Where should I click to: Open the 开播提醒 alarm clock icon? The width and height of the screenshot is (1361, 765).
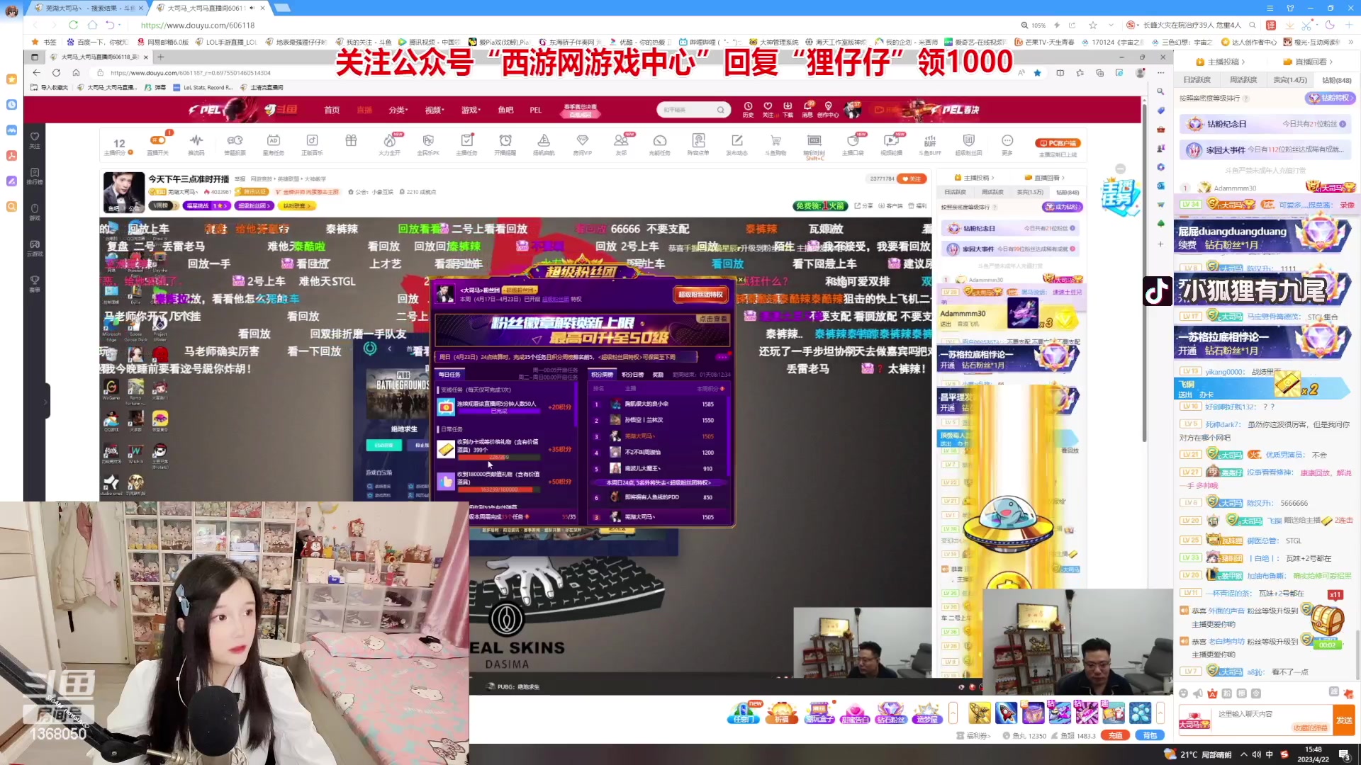505,144
